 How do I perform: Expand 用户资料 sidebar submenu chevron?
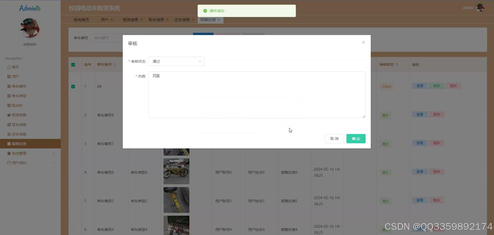pyautogui.click(x=54, y=163)
